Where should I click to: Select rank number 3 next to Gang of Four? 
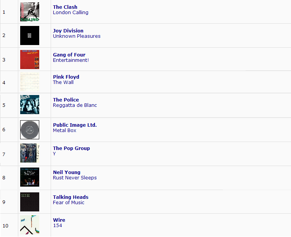[4, 60]
